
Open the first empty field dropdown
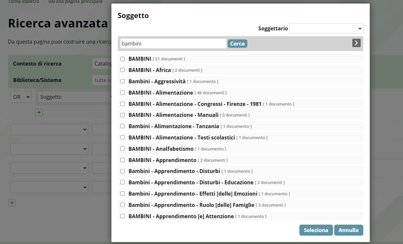pos(49,129)
